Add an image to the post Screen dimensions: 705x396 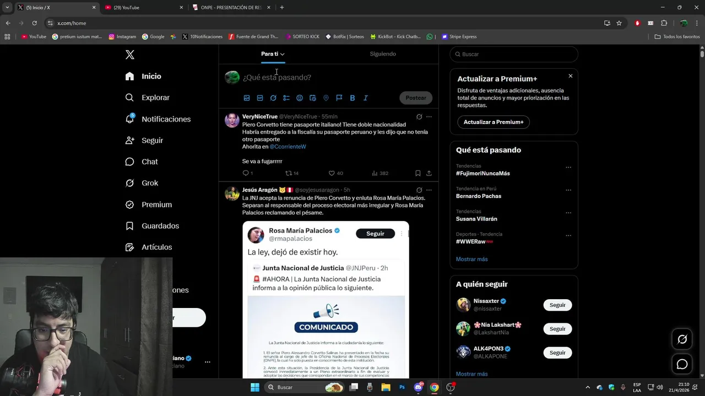click(247, 98)
